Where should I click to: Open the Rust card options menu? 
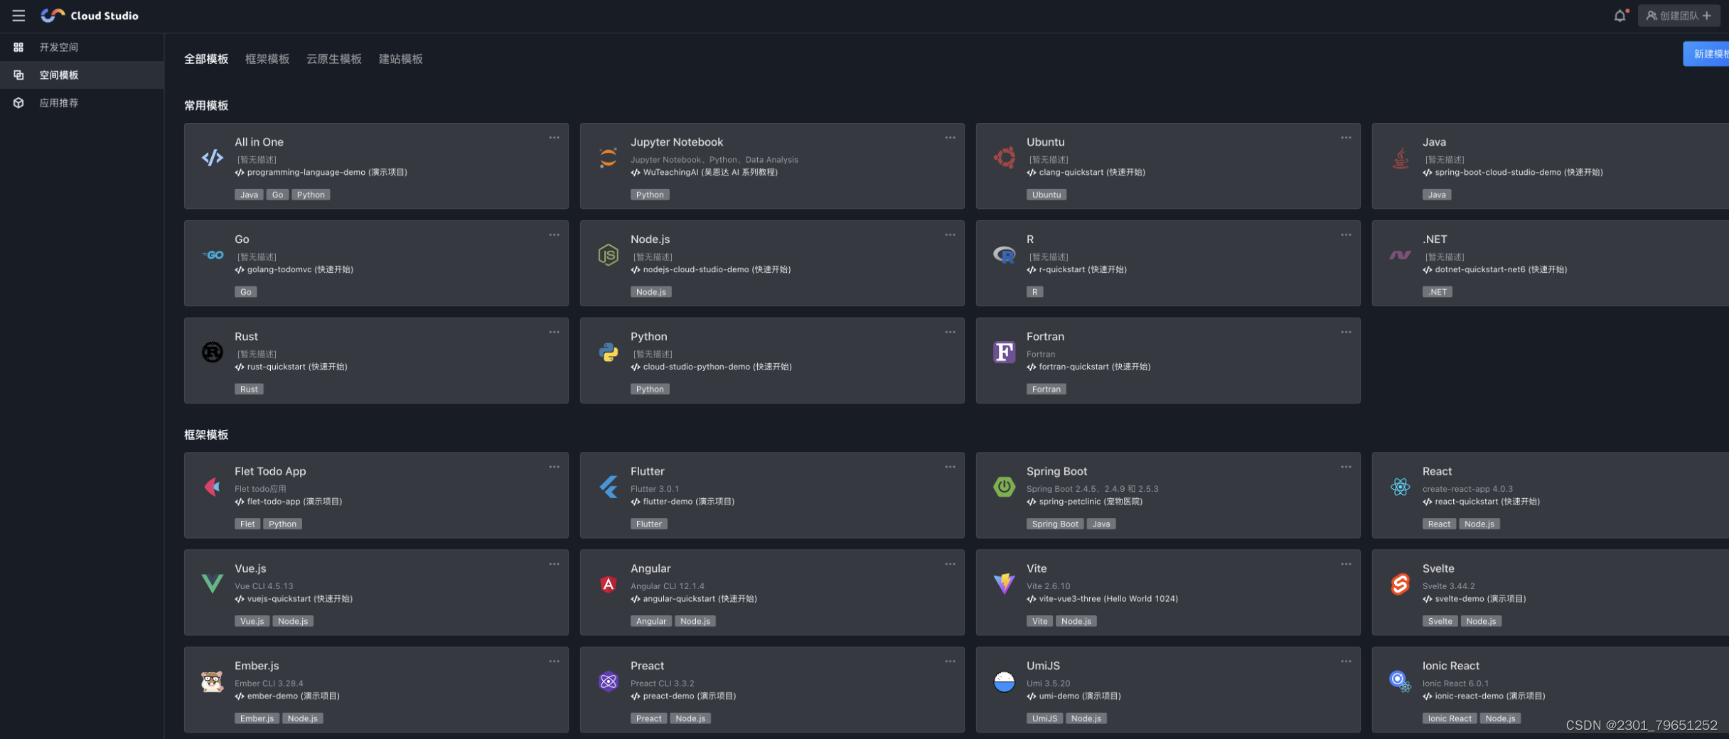[x=554, y=333]
